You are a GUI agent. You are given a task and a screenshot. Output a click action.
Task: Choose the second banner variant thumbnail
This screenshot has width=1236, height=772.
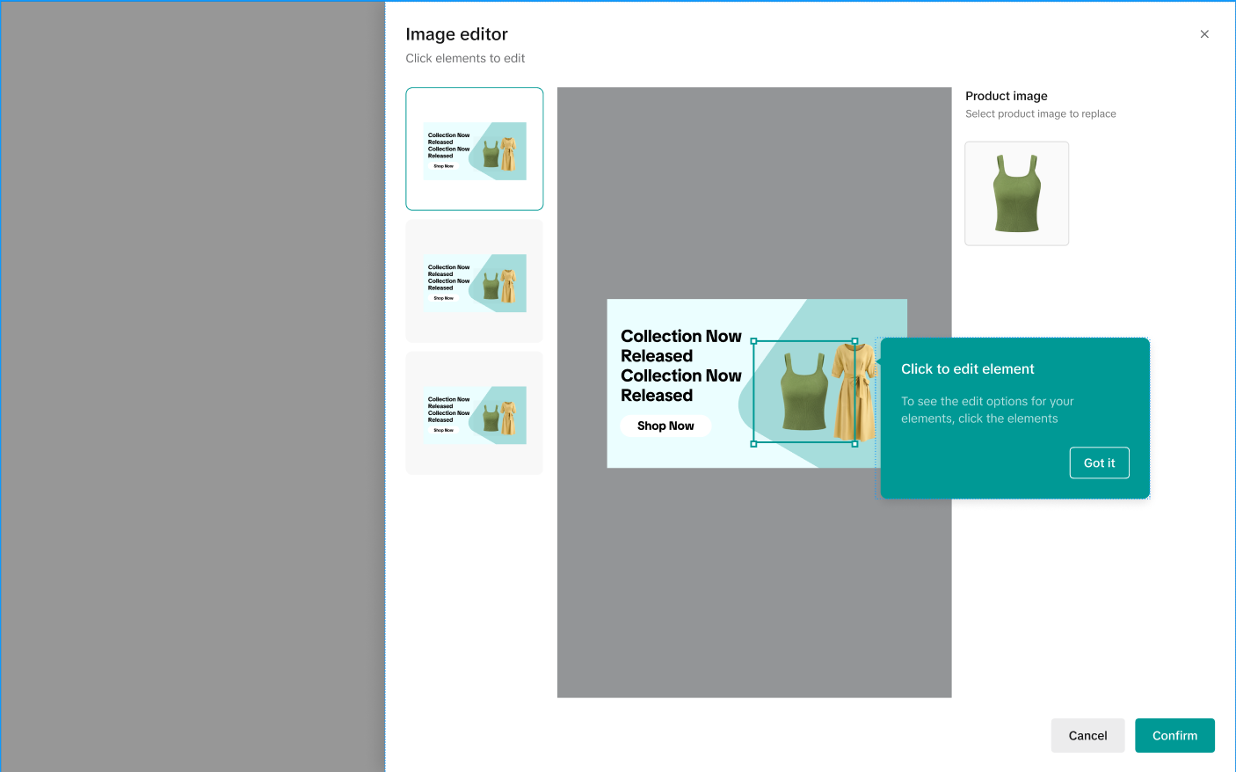click(475, 281)
